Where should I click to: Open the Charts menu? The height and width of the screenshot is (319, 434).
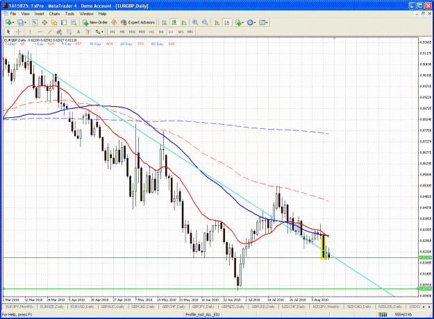54,14
